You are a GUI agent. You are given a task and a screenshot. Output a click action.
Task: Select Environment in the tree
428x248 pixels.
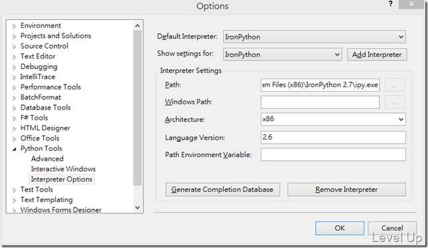point(41,25)
